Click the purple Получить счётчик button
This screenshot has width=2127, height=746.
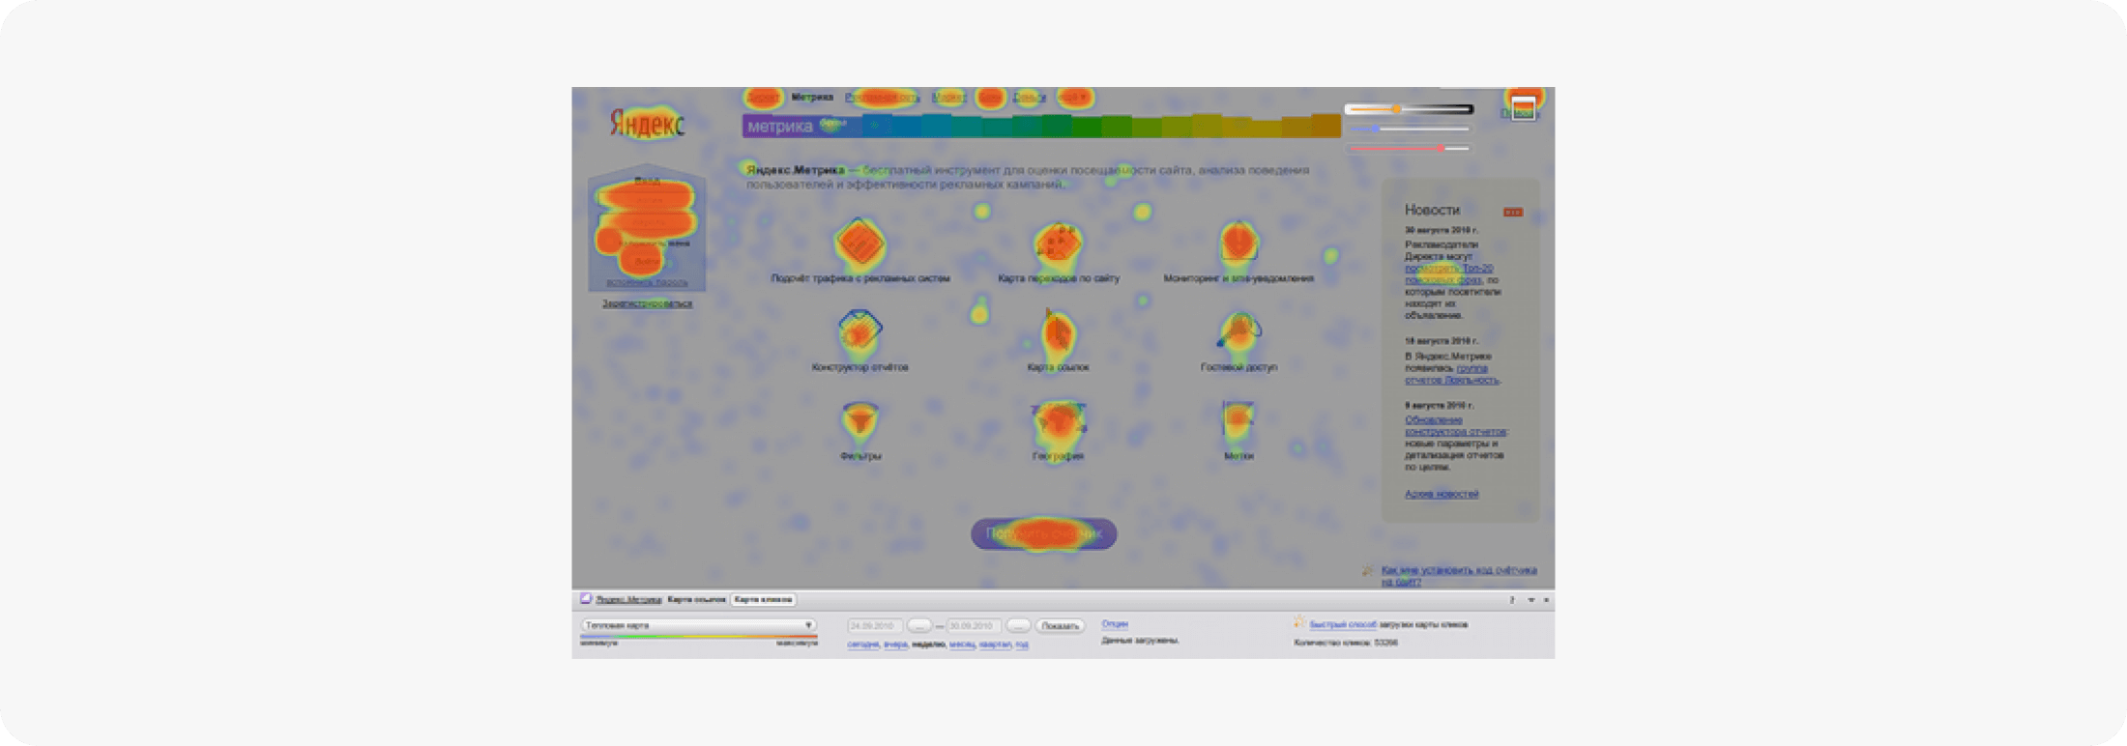click(1044, 533)
